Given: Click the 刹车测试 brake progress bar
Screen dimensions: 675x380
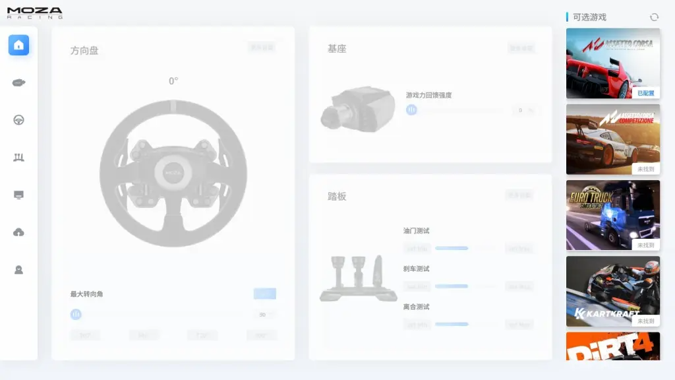Looking at the screenshot, I should tap(466, 286).
